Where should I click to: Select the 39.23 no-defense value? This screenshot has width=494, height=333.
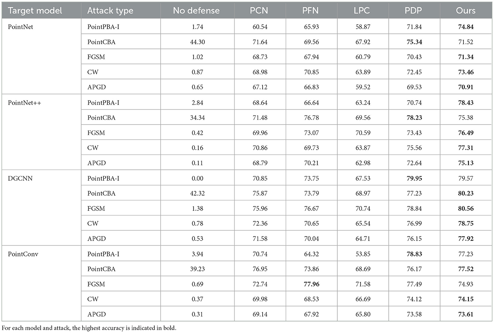[x=197, y=269]
